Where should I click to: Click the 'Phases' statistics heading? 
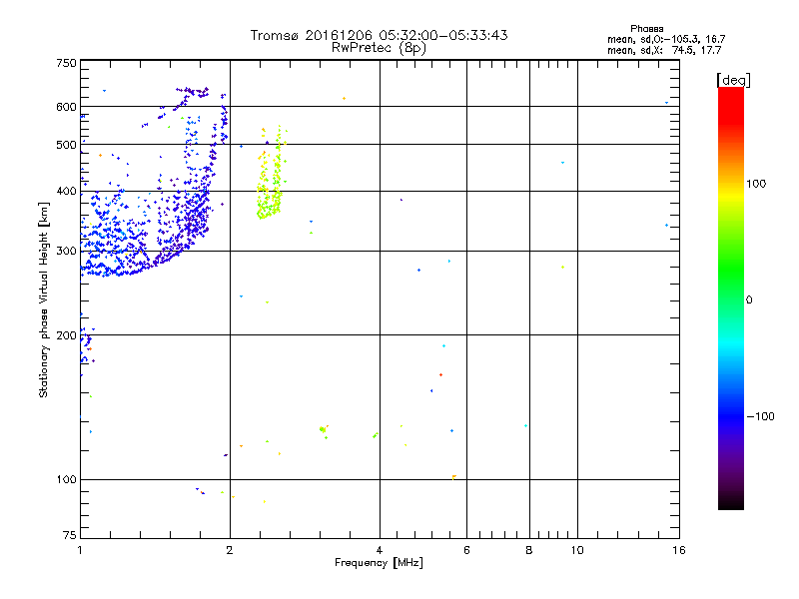646,29
